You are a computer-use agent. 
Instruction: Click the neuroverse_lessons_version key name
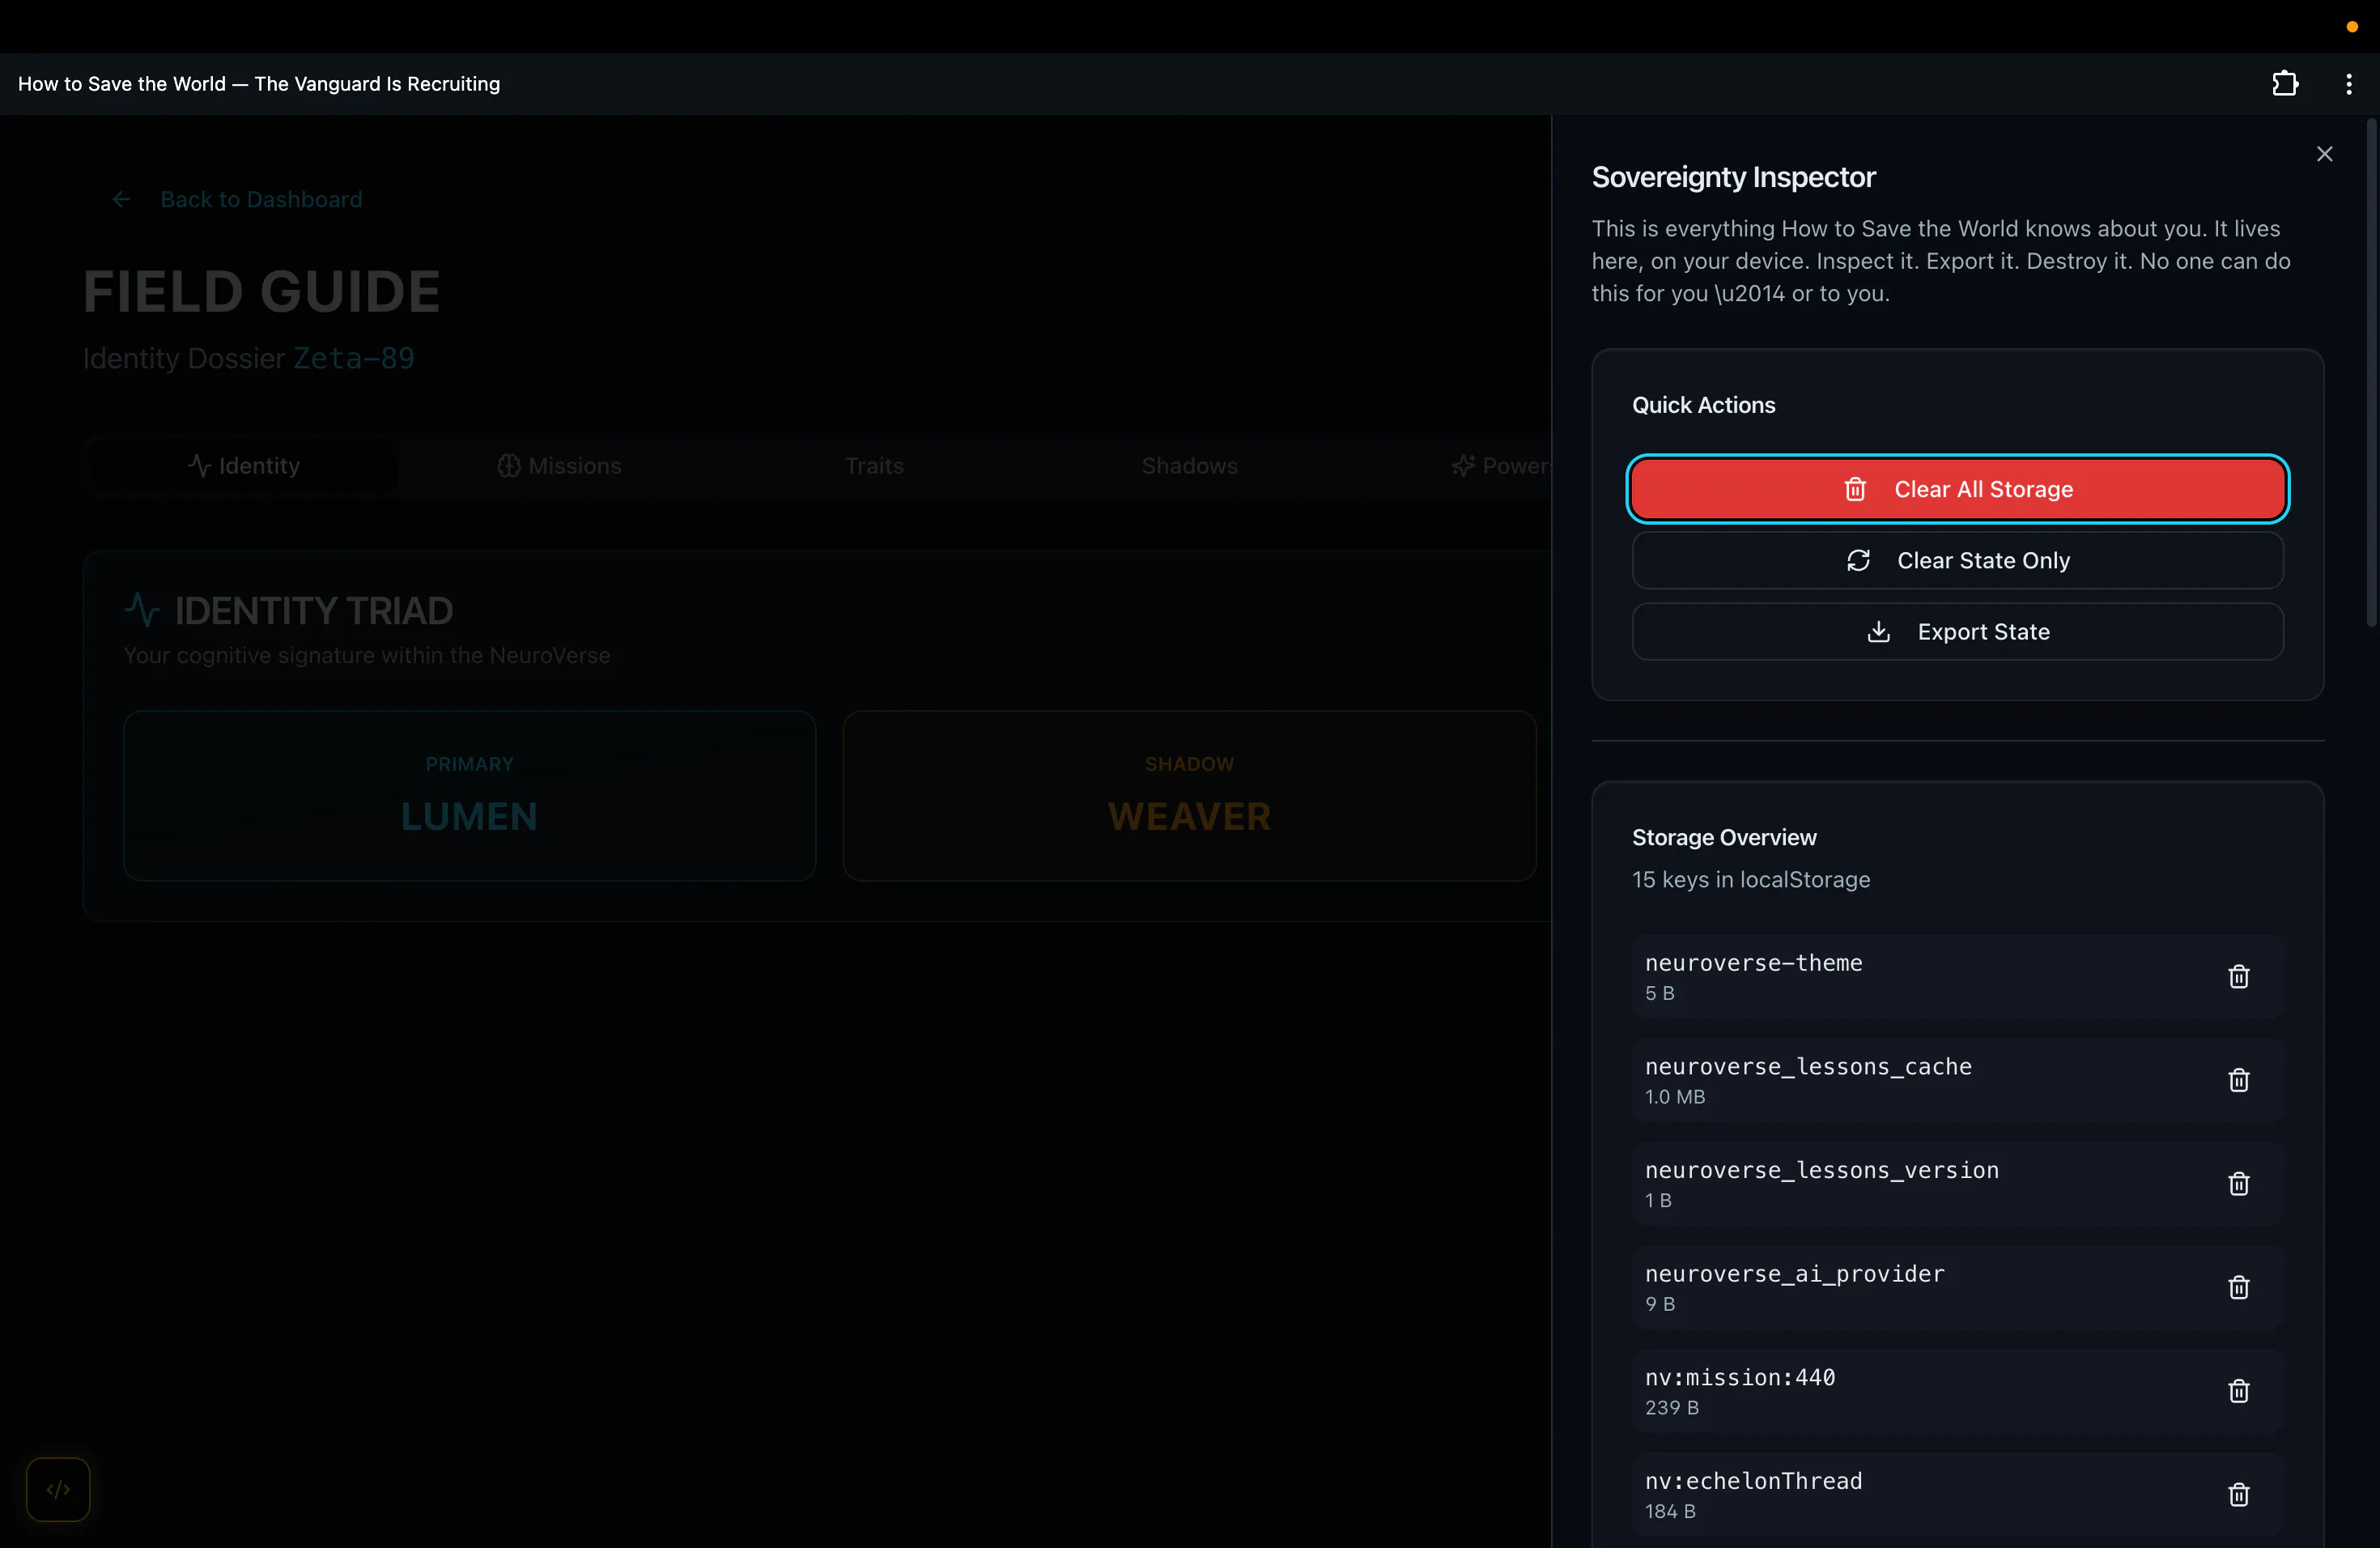[x=1822, y=1170]
